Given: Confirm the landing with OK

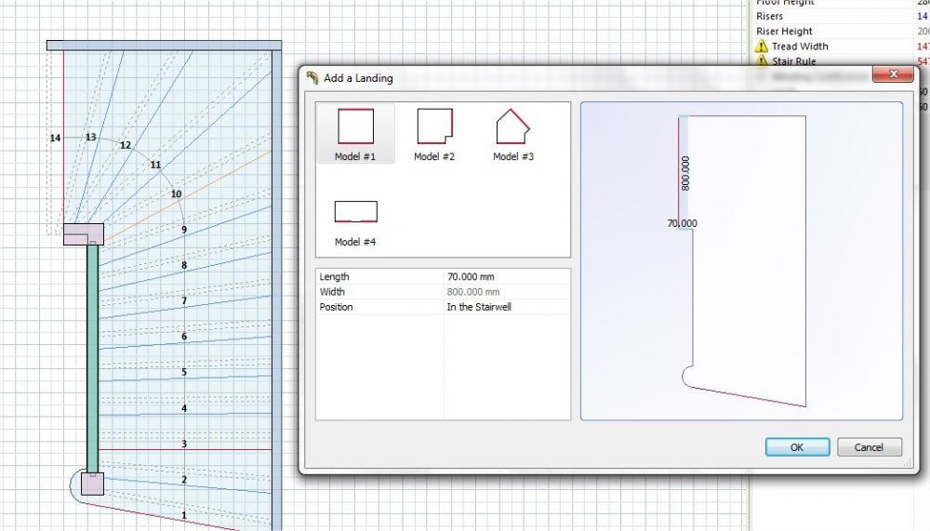Looking at the screenshot, I should click(797, 447).
